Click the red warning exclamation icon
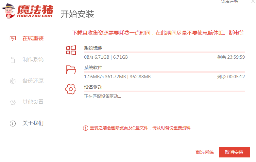This screenshot has width=256, height=162. tap(86, 128)
